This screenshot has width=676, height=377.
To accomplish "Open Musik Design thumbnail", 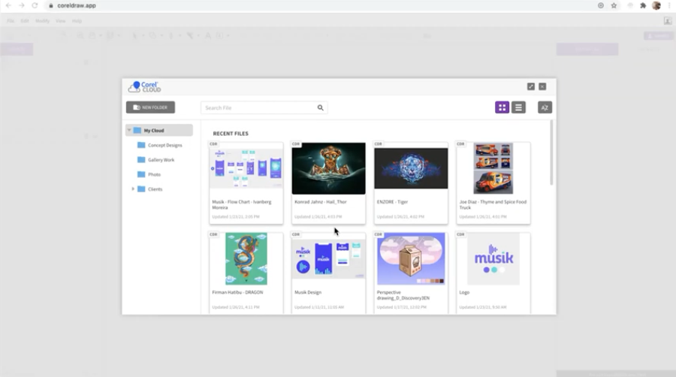I will coord(328,259).
